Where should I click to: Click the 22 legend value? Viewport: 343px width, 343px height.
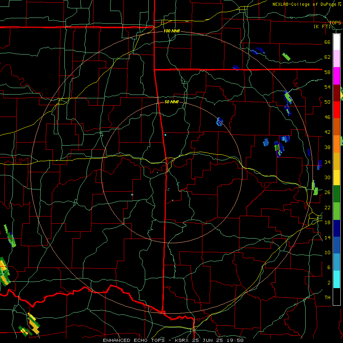tap(327, 207)
